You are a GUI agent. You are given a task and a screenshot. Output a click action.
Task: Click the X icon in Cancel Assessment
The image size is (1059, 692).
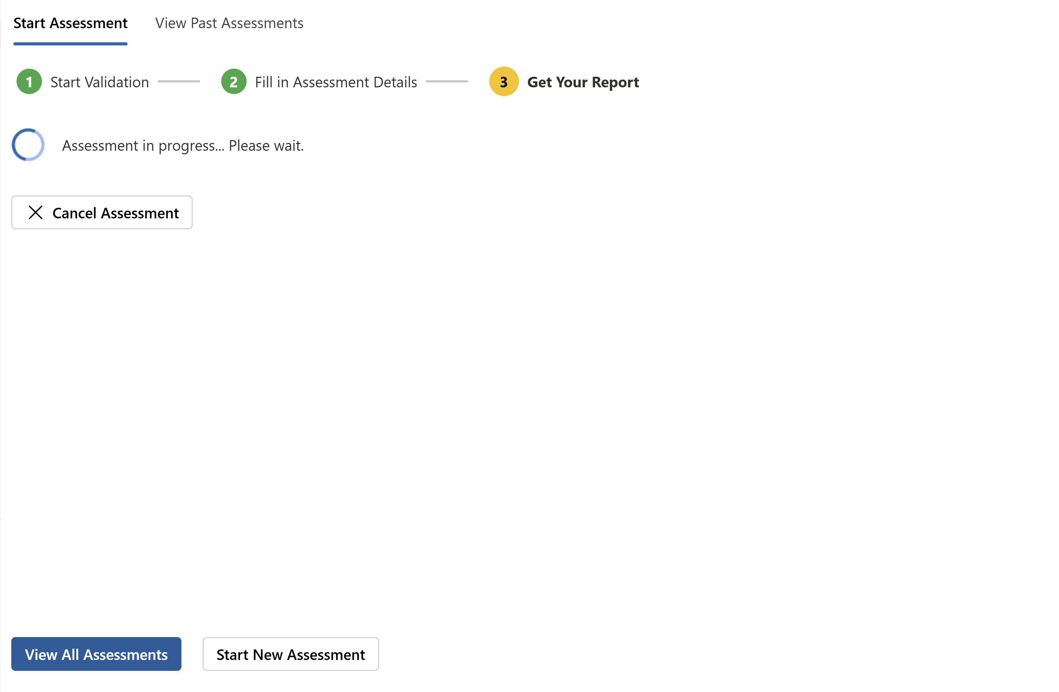(x=36, y=213)
